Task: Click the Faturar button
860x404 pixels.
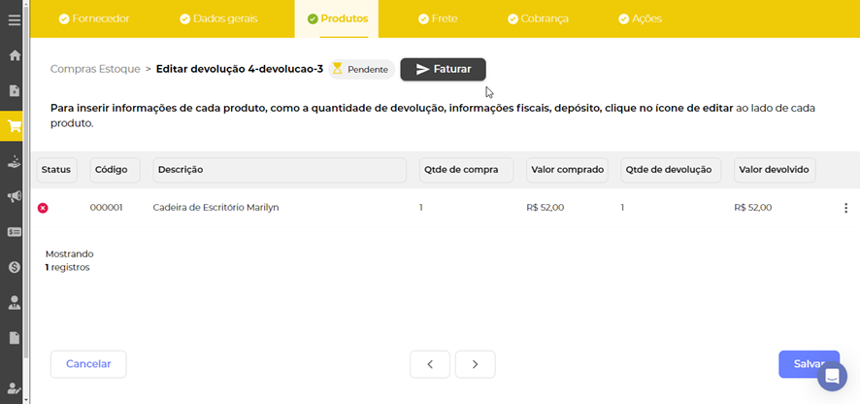Action: click(443, 70)
